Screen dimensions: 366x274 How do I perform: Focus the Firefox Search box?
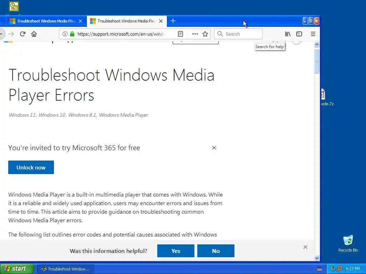tap(238, 34)
